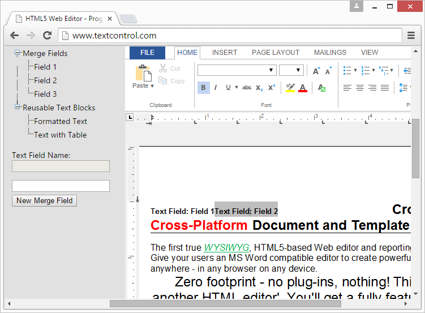This screenshot has height=313, width=425.
Task: Click the Paste clipboard icon
Action: [142, 73]
